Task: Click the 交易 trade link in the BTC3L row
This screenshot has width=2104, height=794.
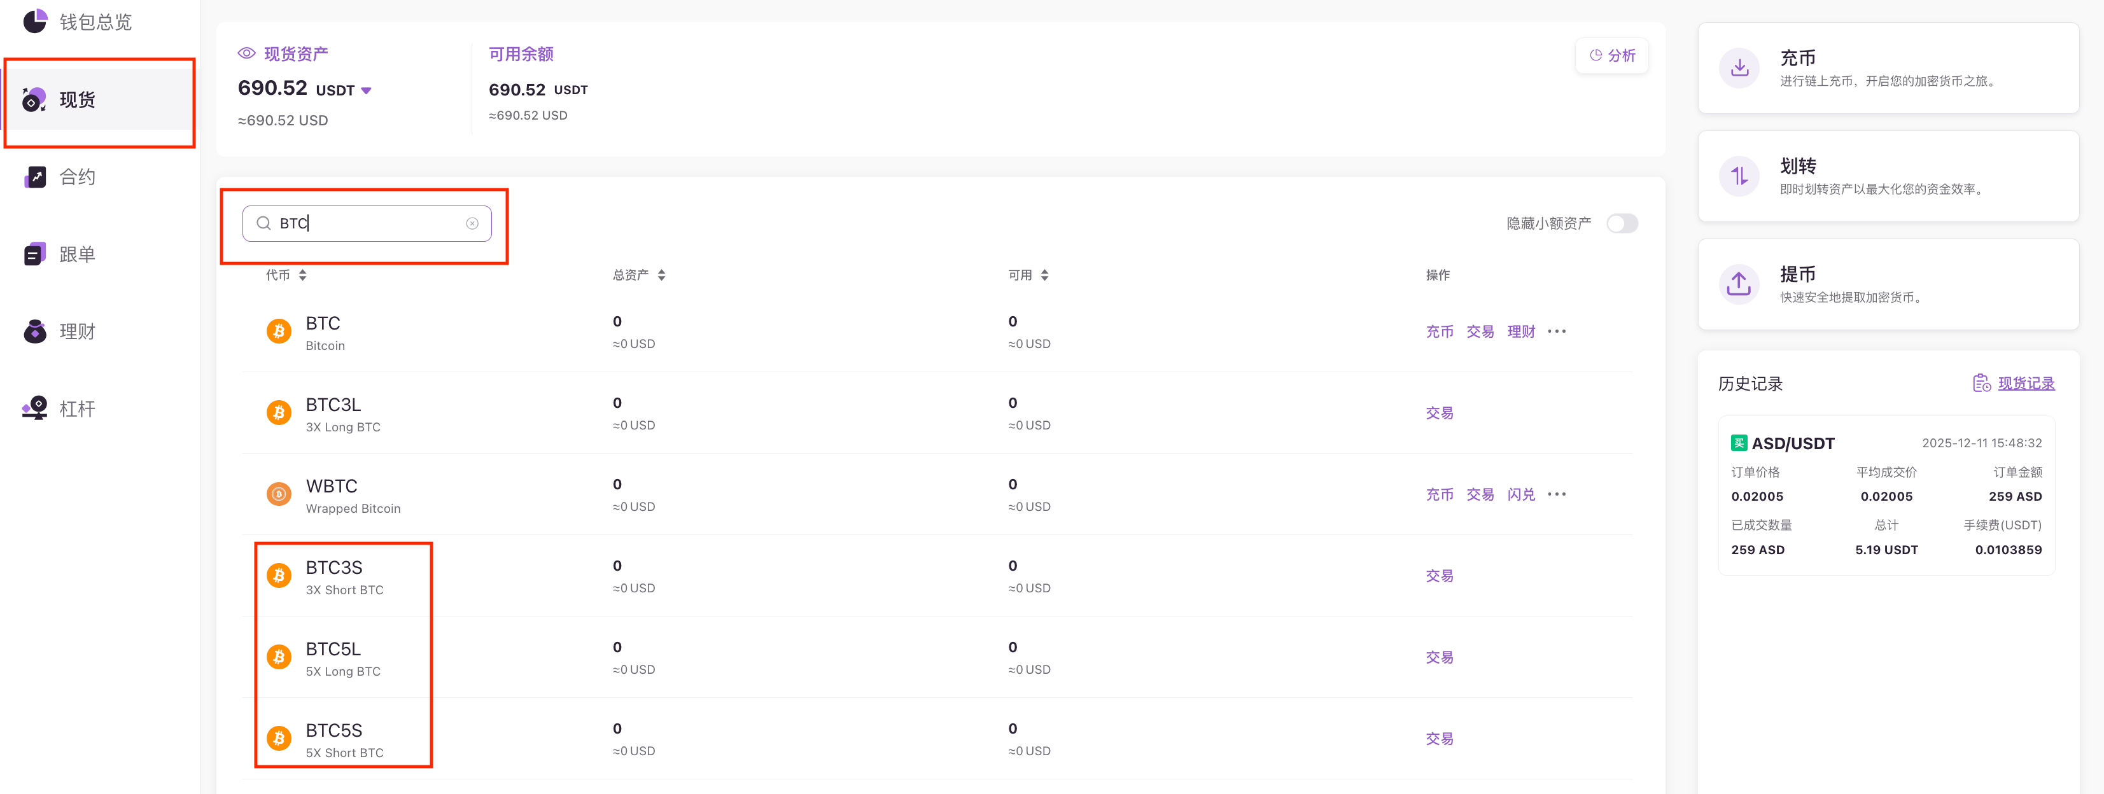Action: (x=1439, y=414)
